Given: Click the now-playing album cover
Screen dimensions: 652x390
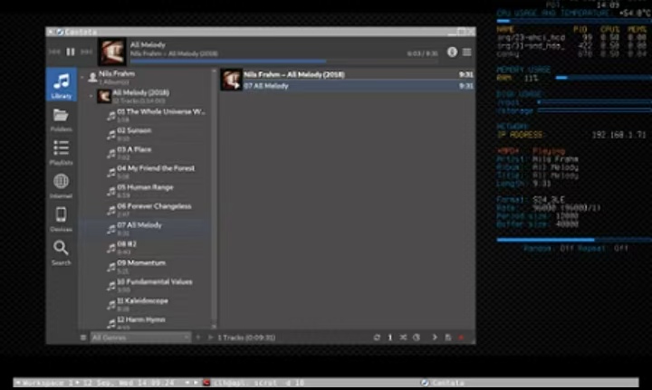Looking at the screenshot, I should coord(112,52).
